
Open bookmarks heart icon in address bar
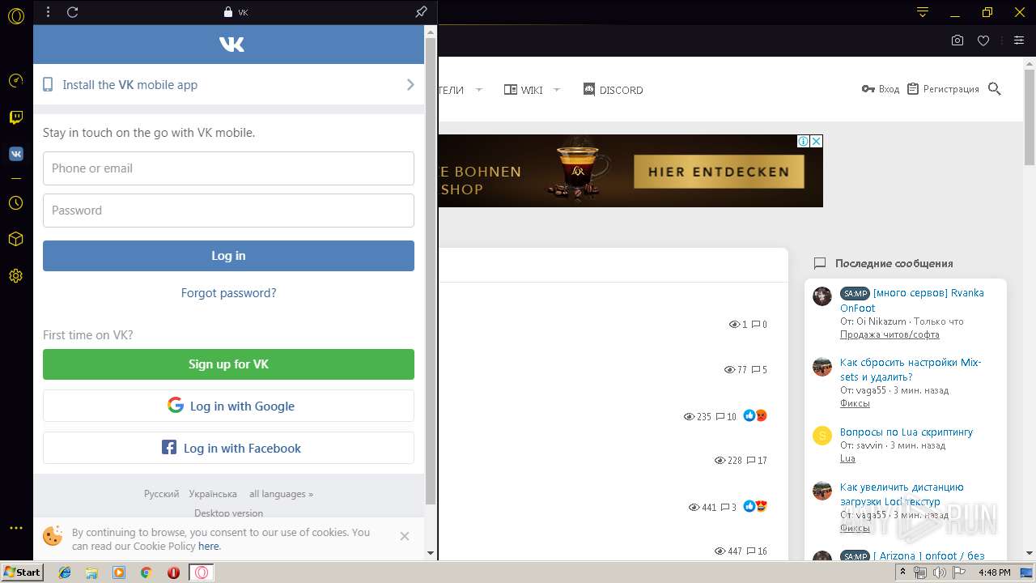(983, 40)
